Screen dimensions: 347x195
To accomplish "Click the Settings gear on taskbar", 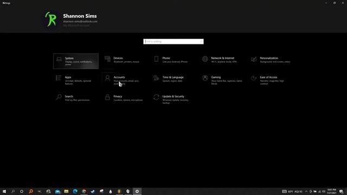I will click(x=137, y=191).
